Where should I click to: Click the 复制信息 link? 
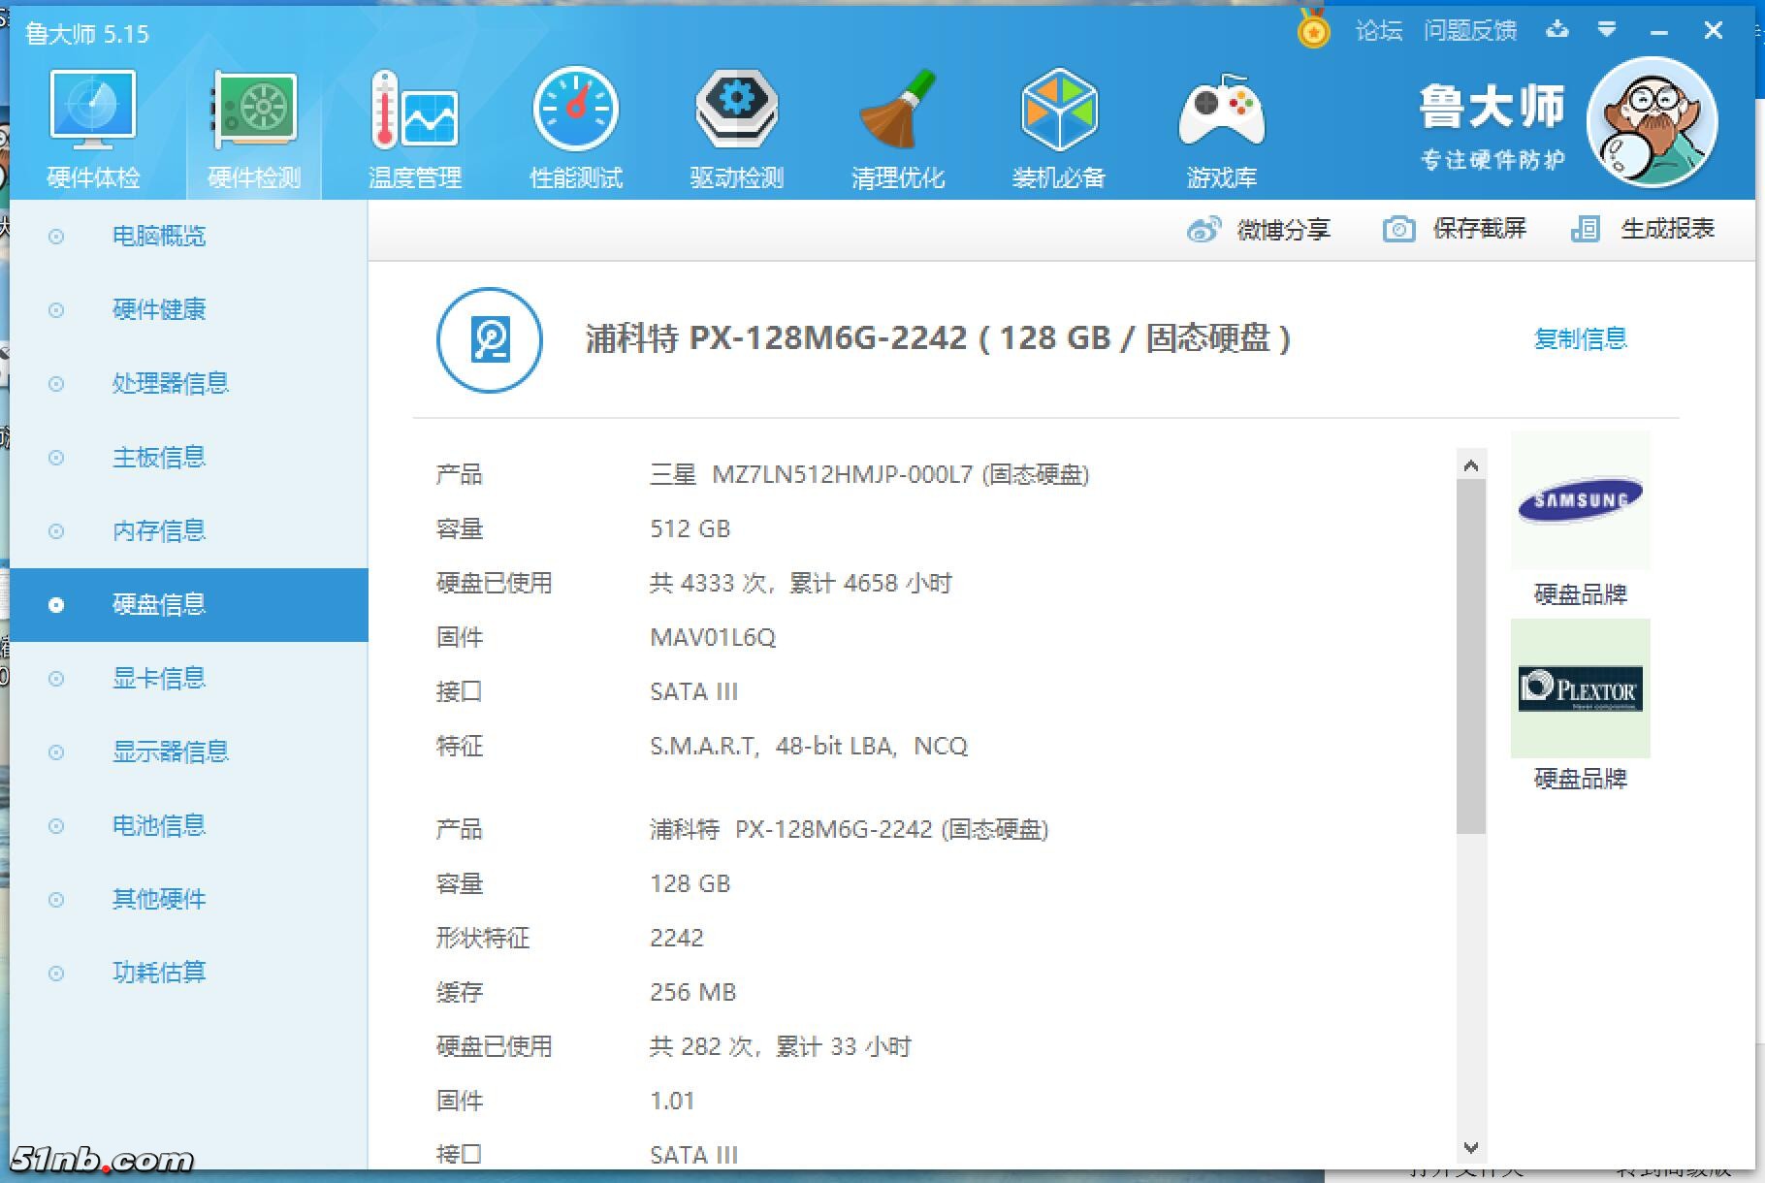pos(1580,338)
